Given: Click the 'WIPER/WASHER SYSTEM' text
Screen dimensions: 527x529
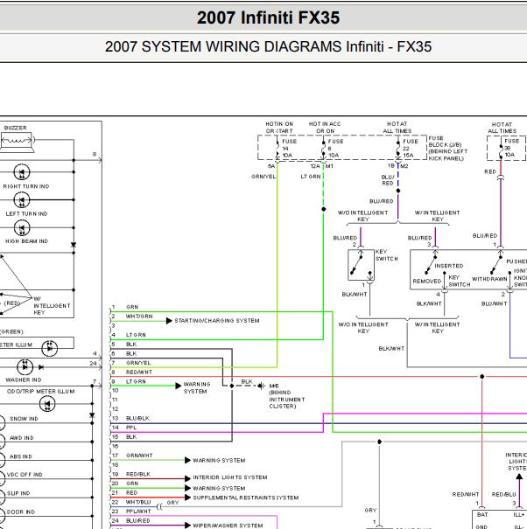Looking at the screenshot, I should coord(228,526).
